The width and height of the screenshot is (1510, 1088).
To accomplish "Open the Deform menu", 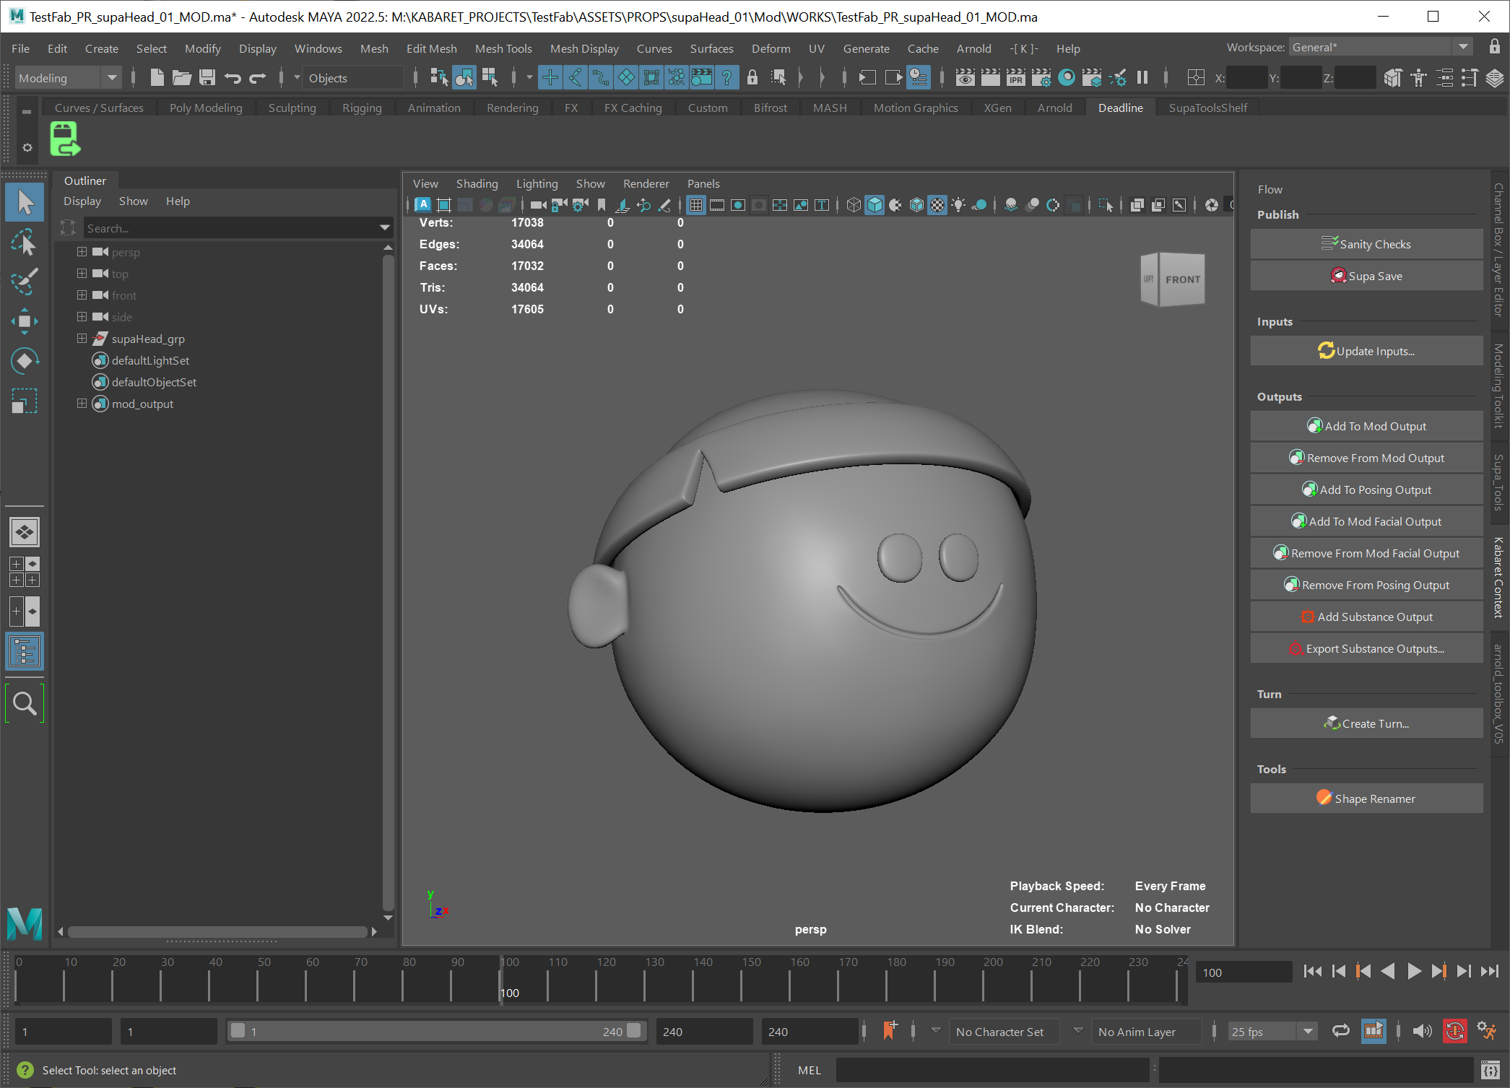I will pyautogui.click(x=771, y=48).
